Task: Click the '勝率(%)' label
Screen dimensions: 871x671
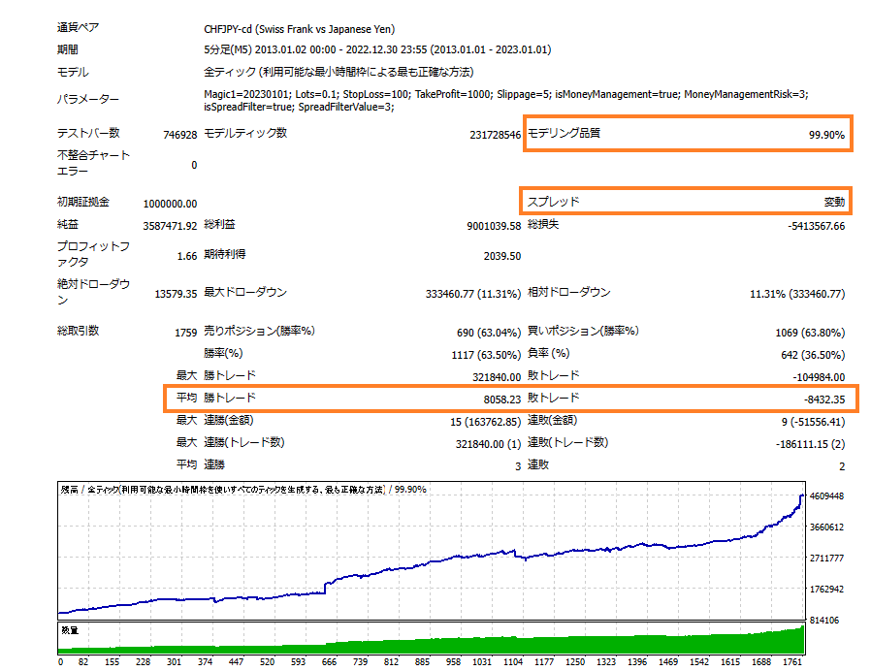Action: (x=223, y=353)
